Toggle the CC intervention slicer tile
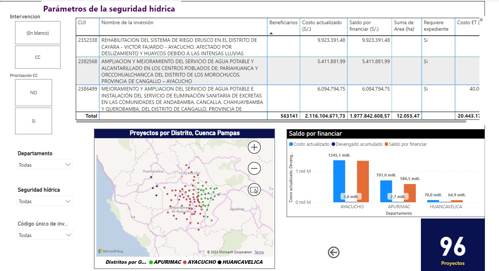This screenshot has height=271, width=499. 38,57
